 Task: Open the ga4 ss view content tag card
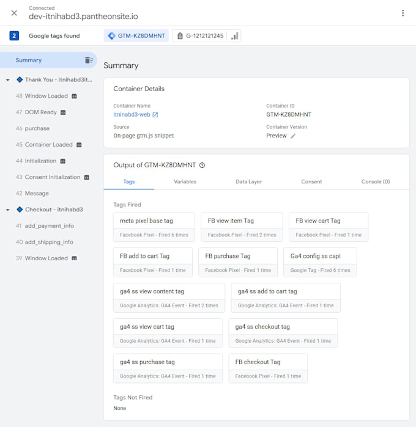point(169,297)
